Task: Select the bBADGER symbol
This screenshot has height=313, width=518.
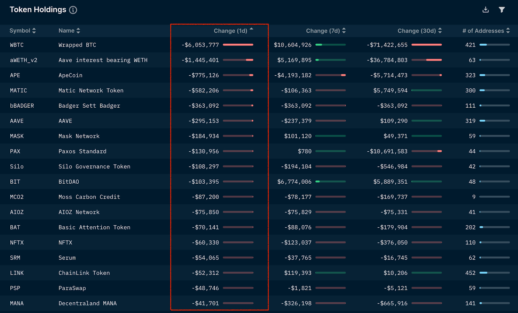Action: click(22, 106)
